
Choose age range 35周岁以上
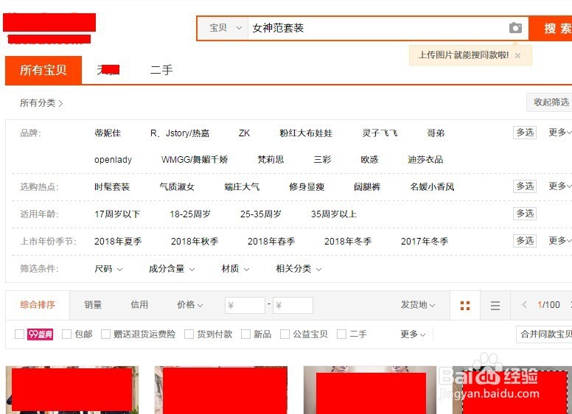click(334, 214)
